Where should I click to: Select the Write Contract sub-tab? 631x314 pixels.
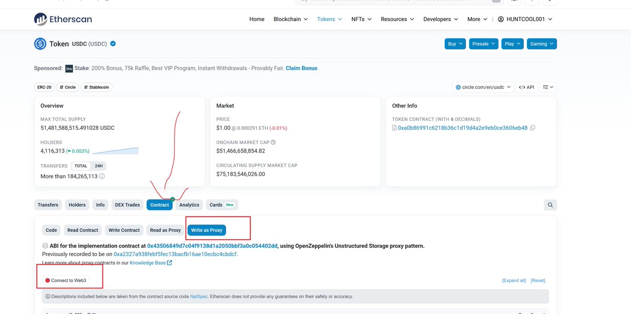point(124,230)
